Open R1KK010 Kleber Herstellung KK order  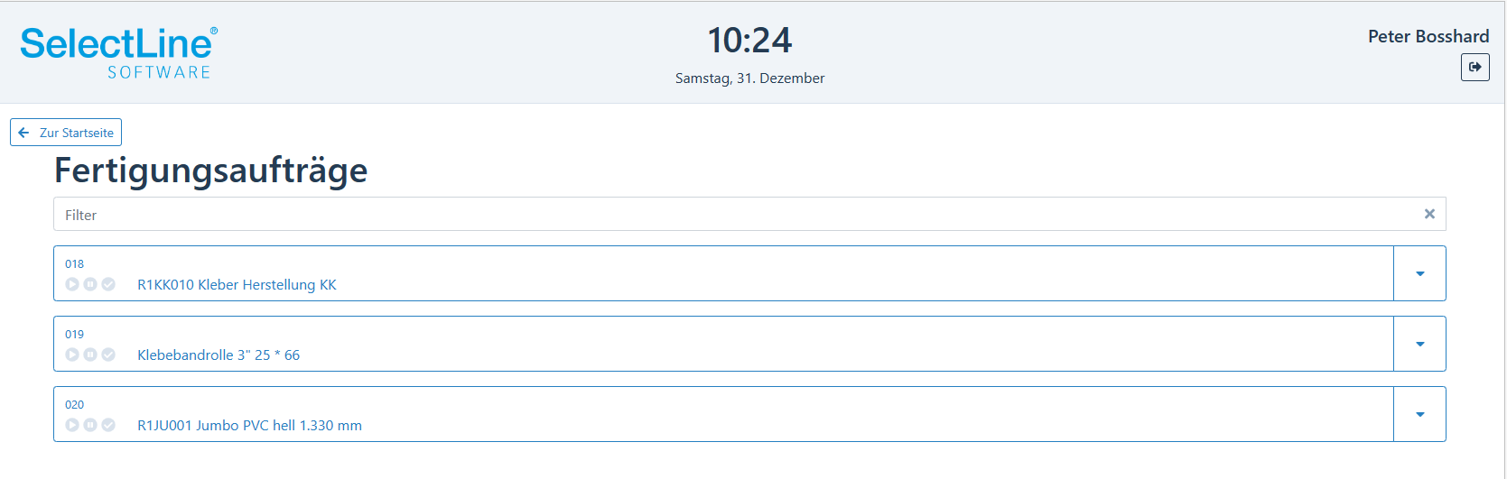237,285
